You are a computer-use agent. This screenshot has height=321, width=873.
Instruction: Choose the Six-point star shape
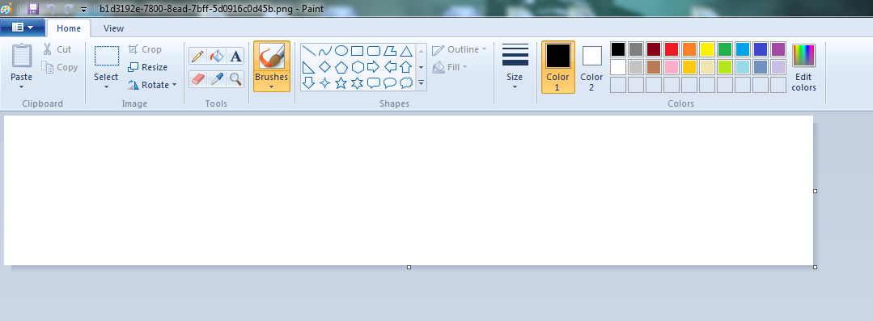point(358,83)
